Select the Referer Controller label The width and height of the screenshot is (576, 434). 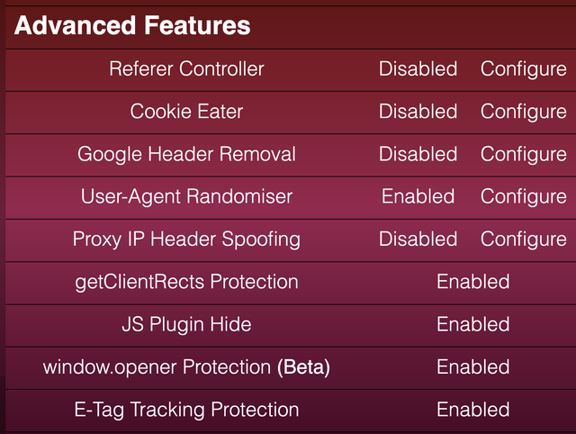pos(186,69)
